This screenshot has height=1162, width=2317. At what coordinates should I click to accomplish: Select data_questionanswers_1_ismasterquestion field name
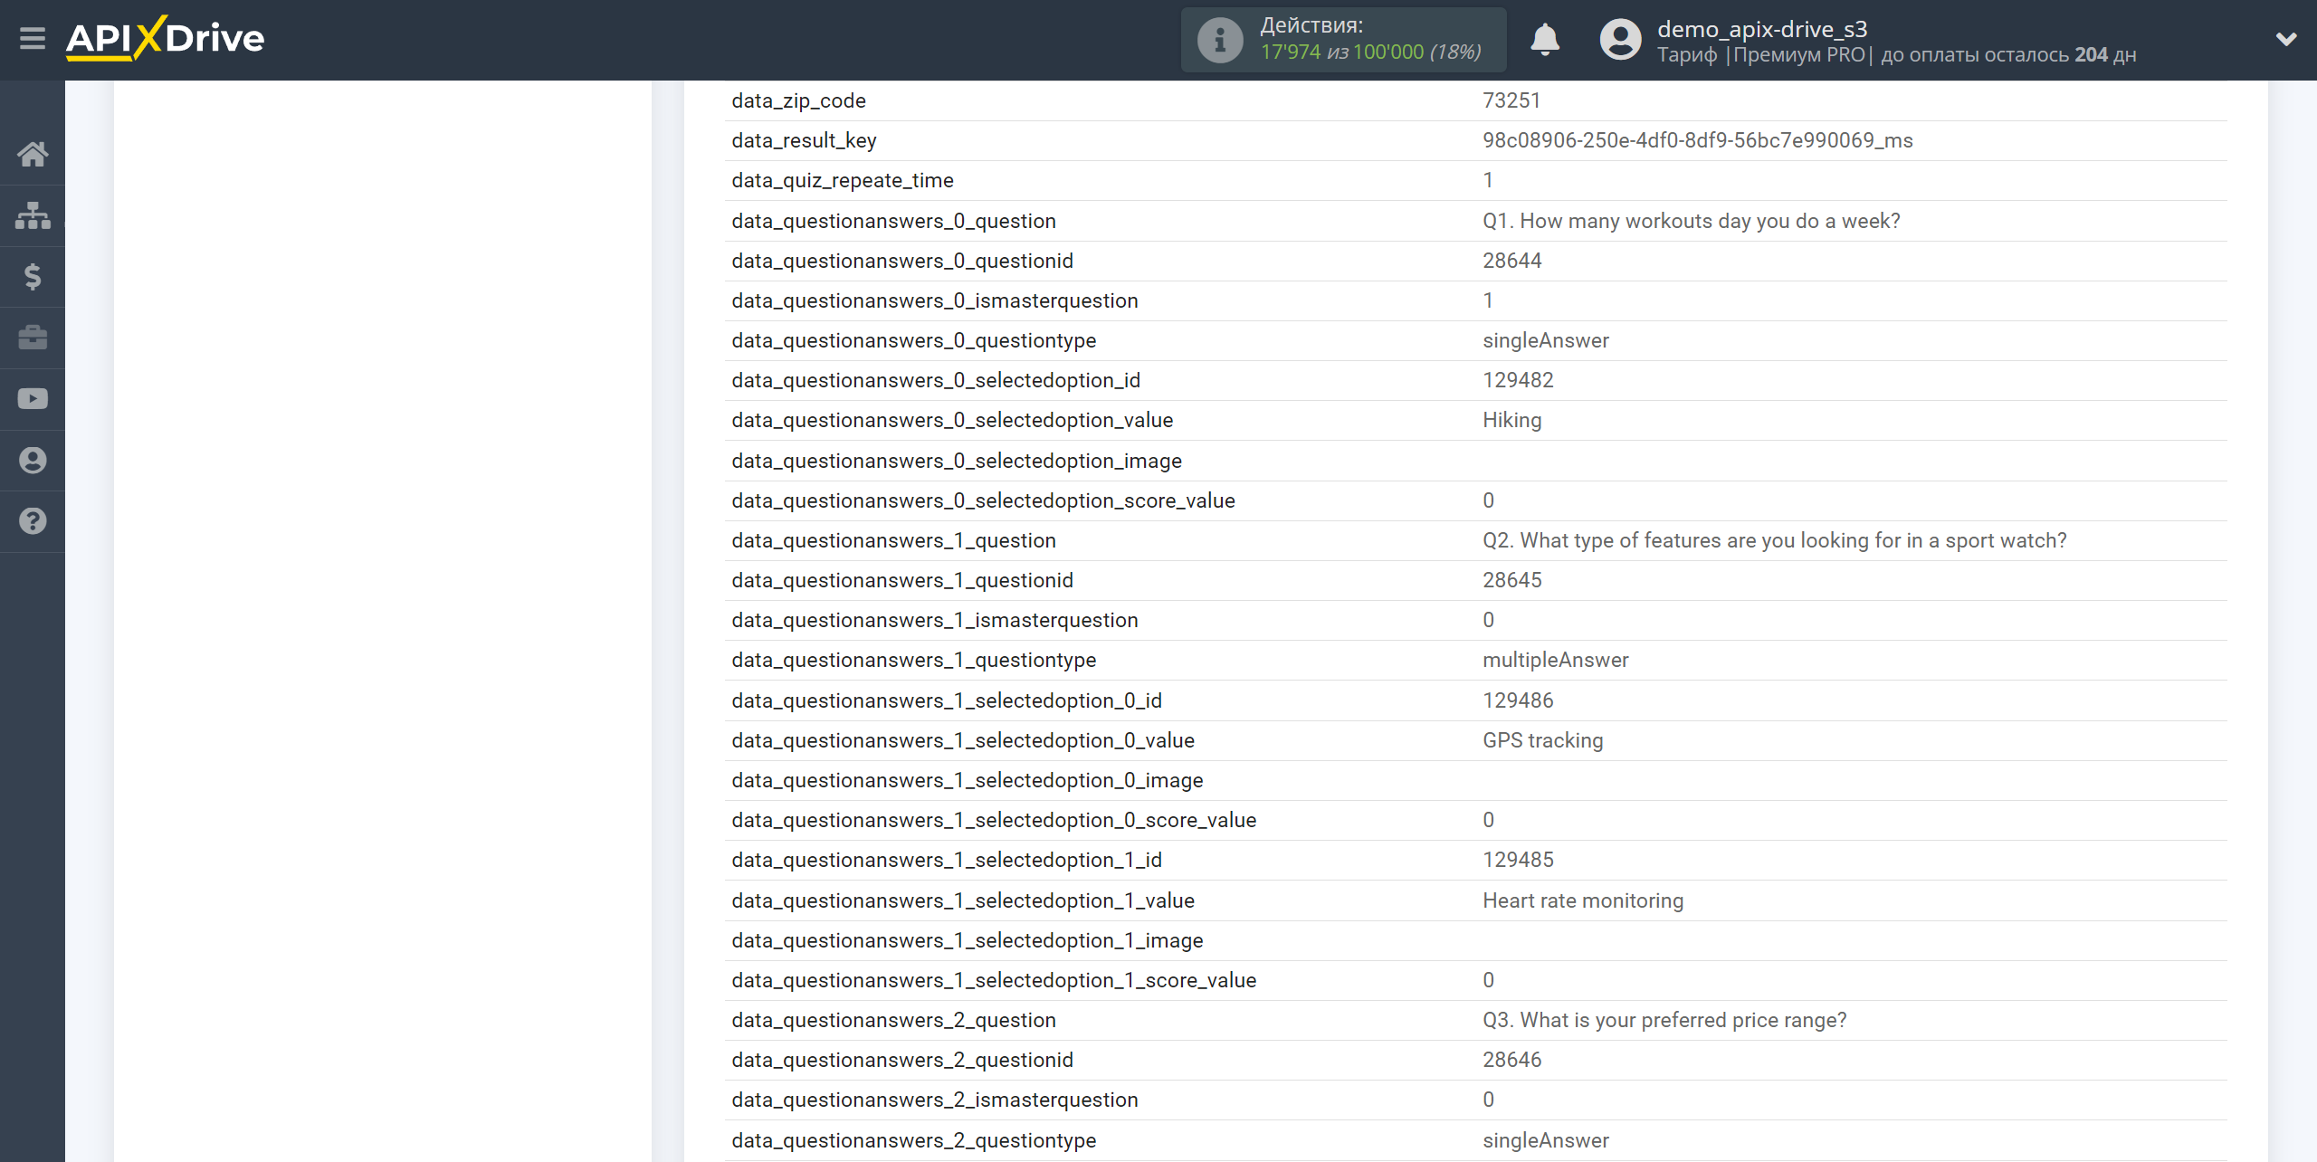(934, 620)
